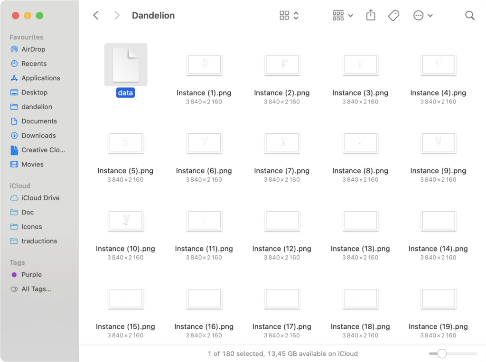This screenshot has width=486, height=362.
Task: Select Instance (9).png thumbnail
Action: click(438, 142)
